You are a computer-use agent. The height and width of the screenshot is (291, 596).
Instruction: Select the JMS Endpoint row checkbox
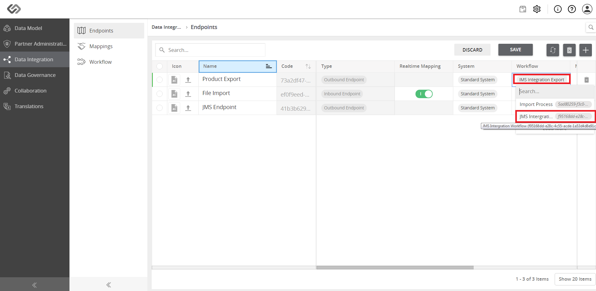click(x=160, y=108)
